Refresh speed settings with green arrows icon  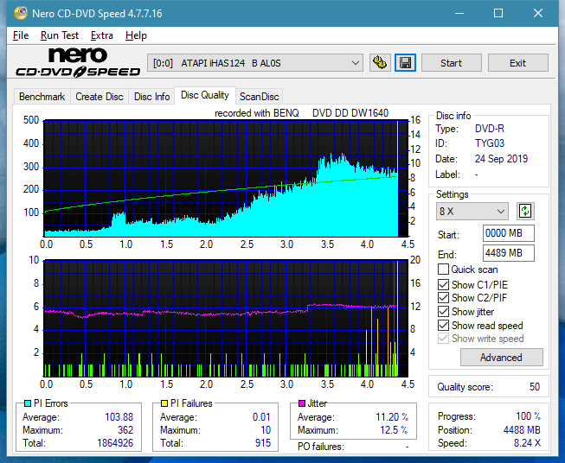(x=525, y=211)
